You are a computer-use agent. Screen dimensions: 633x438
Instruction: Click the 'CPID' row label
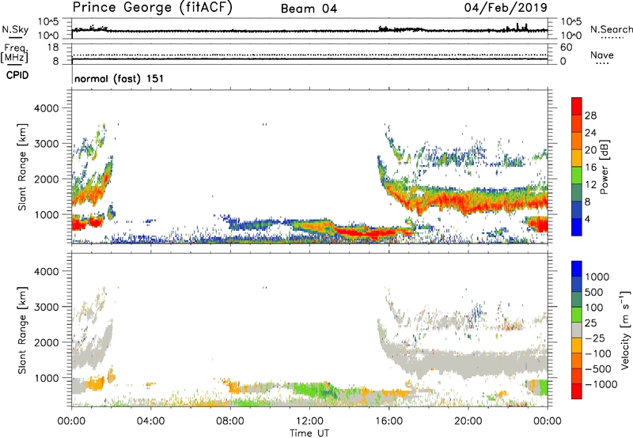(x=17, y=75)
